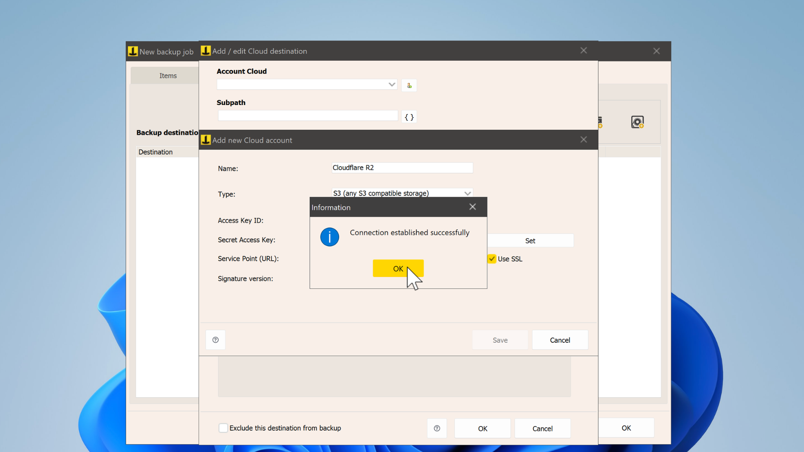Switch to the Items tab

(x=168, y=76)
